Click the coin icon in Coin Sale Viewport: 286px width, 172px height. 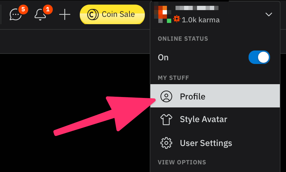(93, 15)
